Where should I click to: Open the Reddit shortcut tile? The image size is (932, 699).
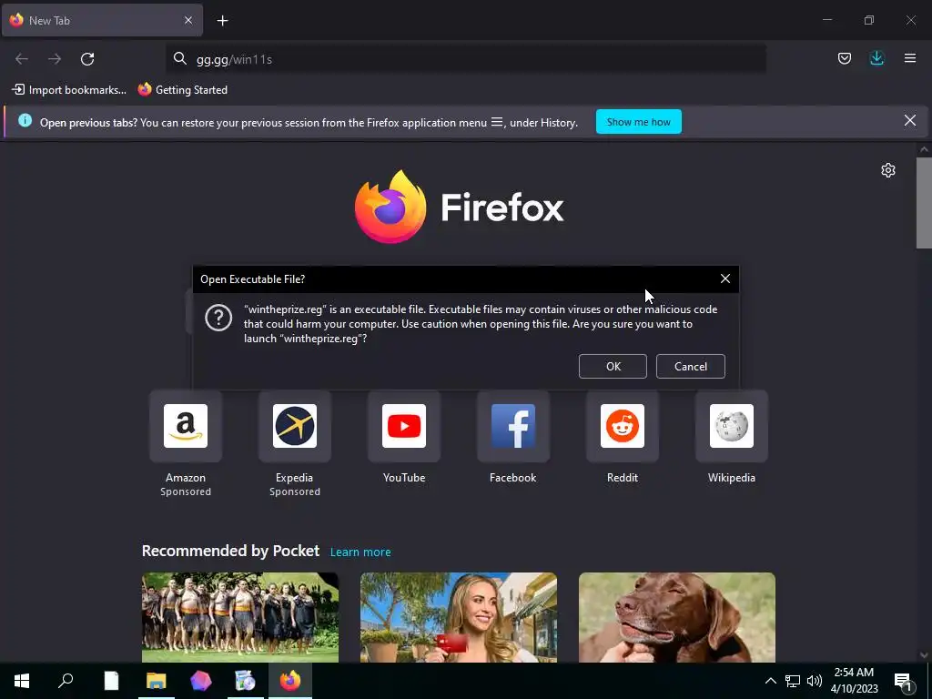[x=623, y=426]
